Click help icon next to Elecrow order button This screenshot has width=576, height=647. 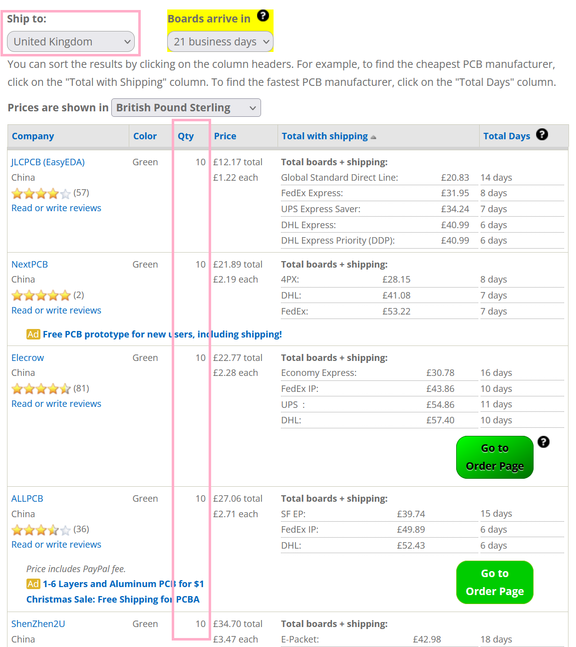[544, 442]
